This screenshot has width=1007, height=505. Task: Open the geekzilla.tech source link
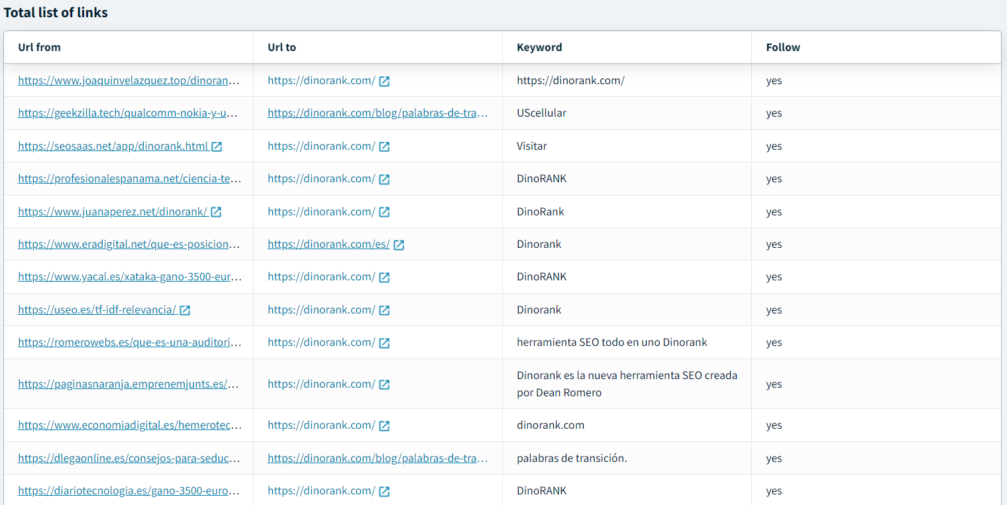coord(127,113)
